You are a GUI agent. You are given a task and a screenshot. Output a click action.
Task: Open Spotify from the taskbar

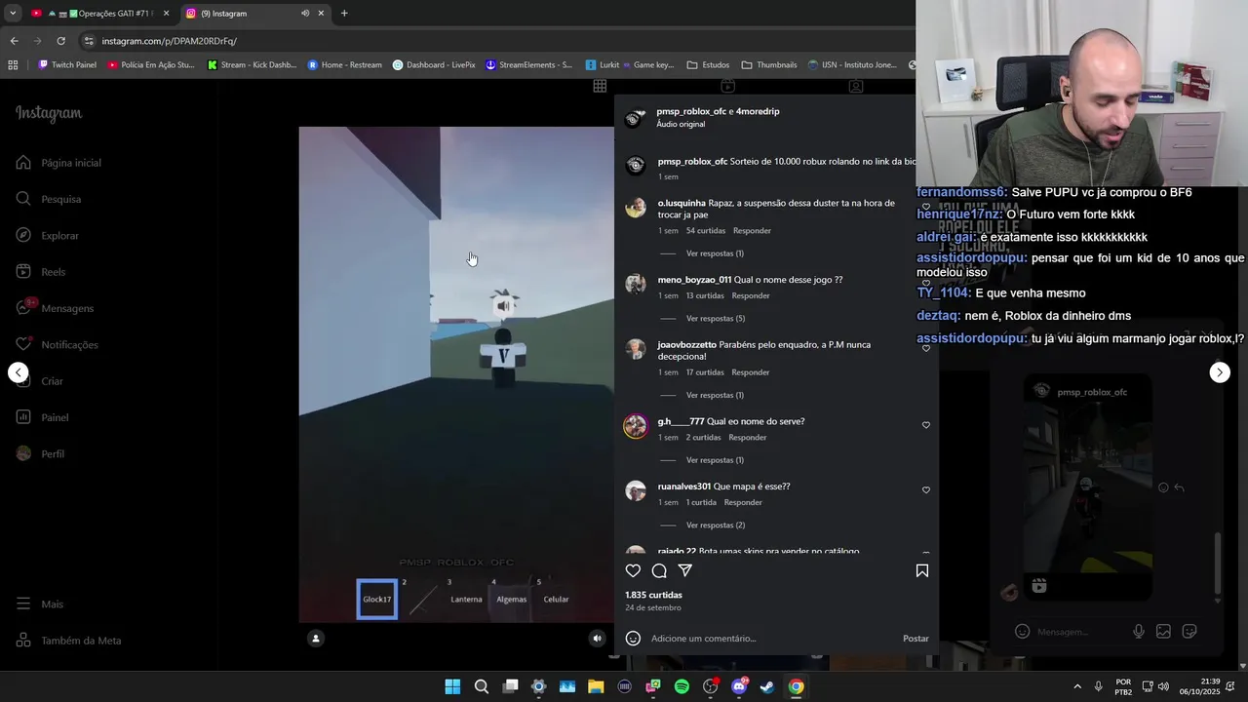point(682,686)
